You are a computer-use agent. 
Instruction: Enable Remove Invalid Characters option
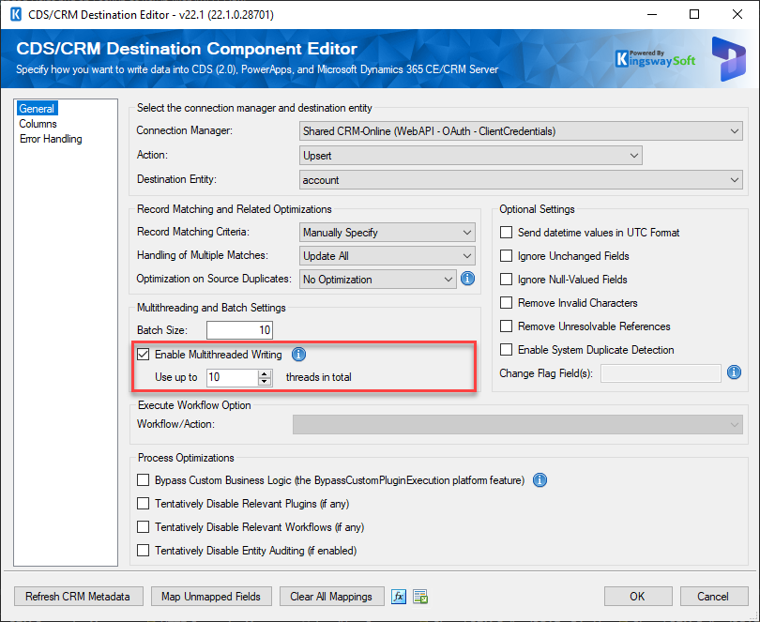tap(506, 302)
